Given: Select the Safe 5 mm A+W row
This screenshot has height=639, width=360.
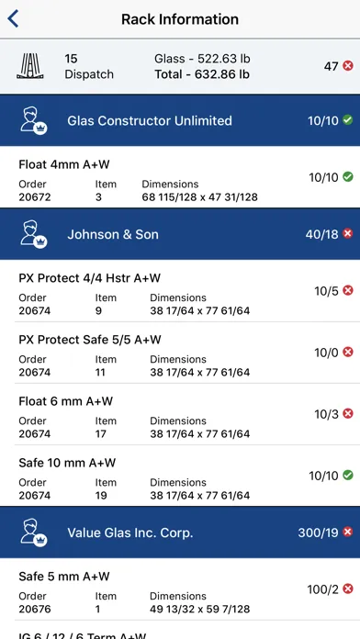Looking at the screenshot, I should pyautogui.click(x=180, y=589).
